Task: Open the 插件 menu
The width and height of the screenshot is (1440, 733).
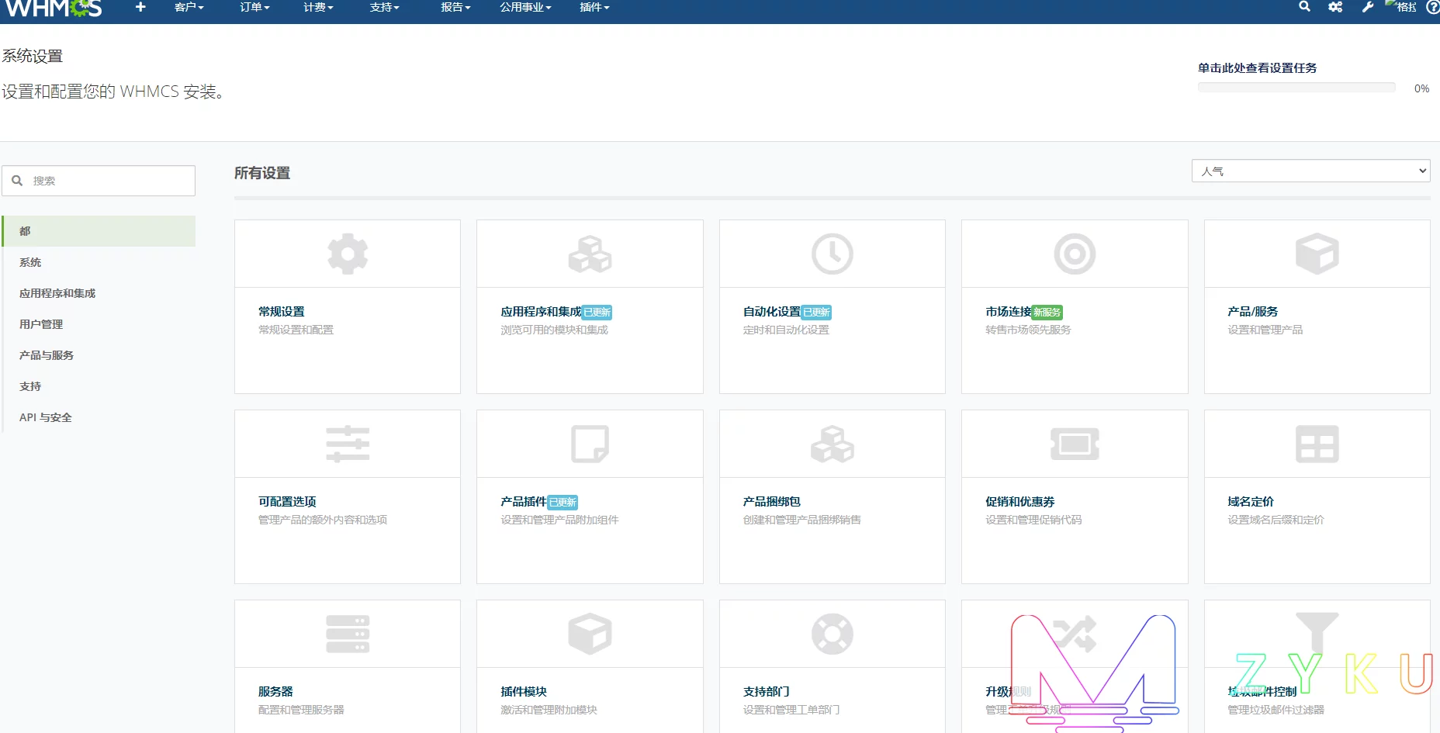Action: (x=594, y=7)
